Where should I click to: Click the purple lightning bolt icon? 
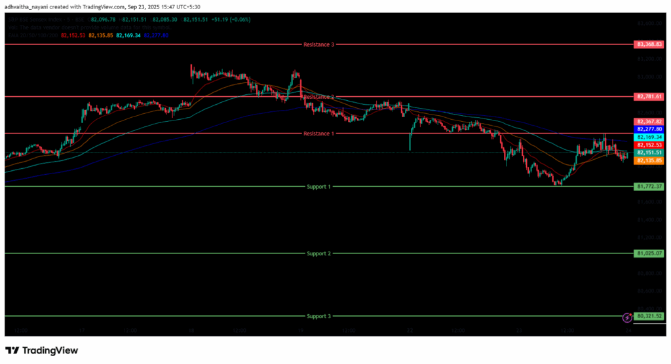[626, 317]
